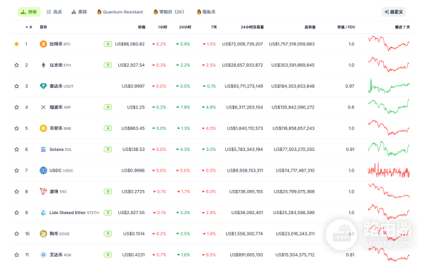Click the buy badge in DOGE row
This screenshot has height=263, width=425.
[108, 234]
